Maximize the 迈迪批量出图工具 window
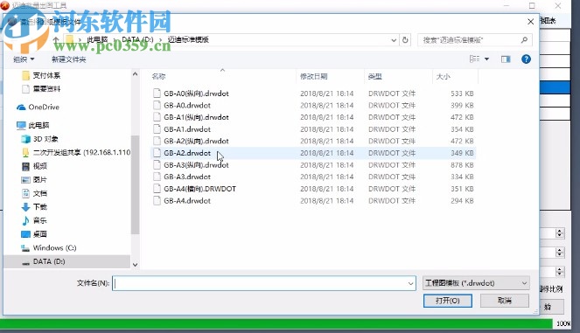The image size is (580, 333). point(532,5)
